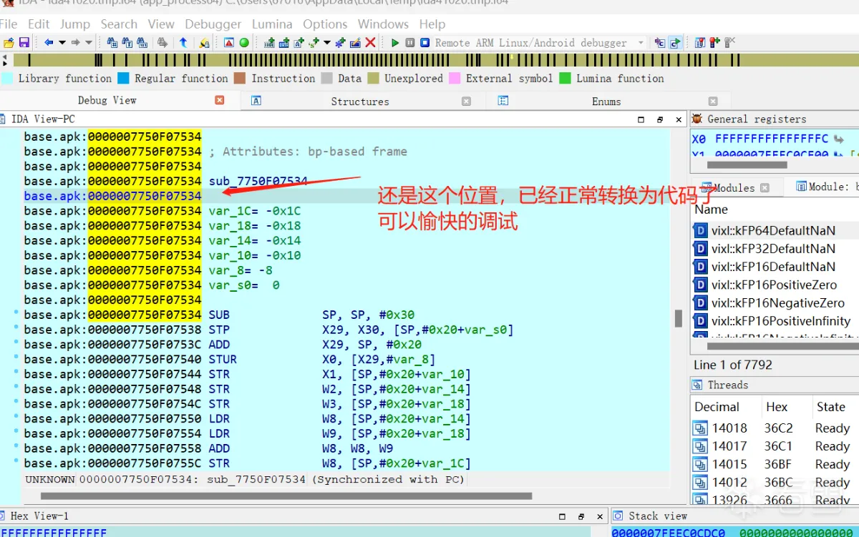
Task: Close the Enums tab
Action: click(712, 101)
